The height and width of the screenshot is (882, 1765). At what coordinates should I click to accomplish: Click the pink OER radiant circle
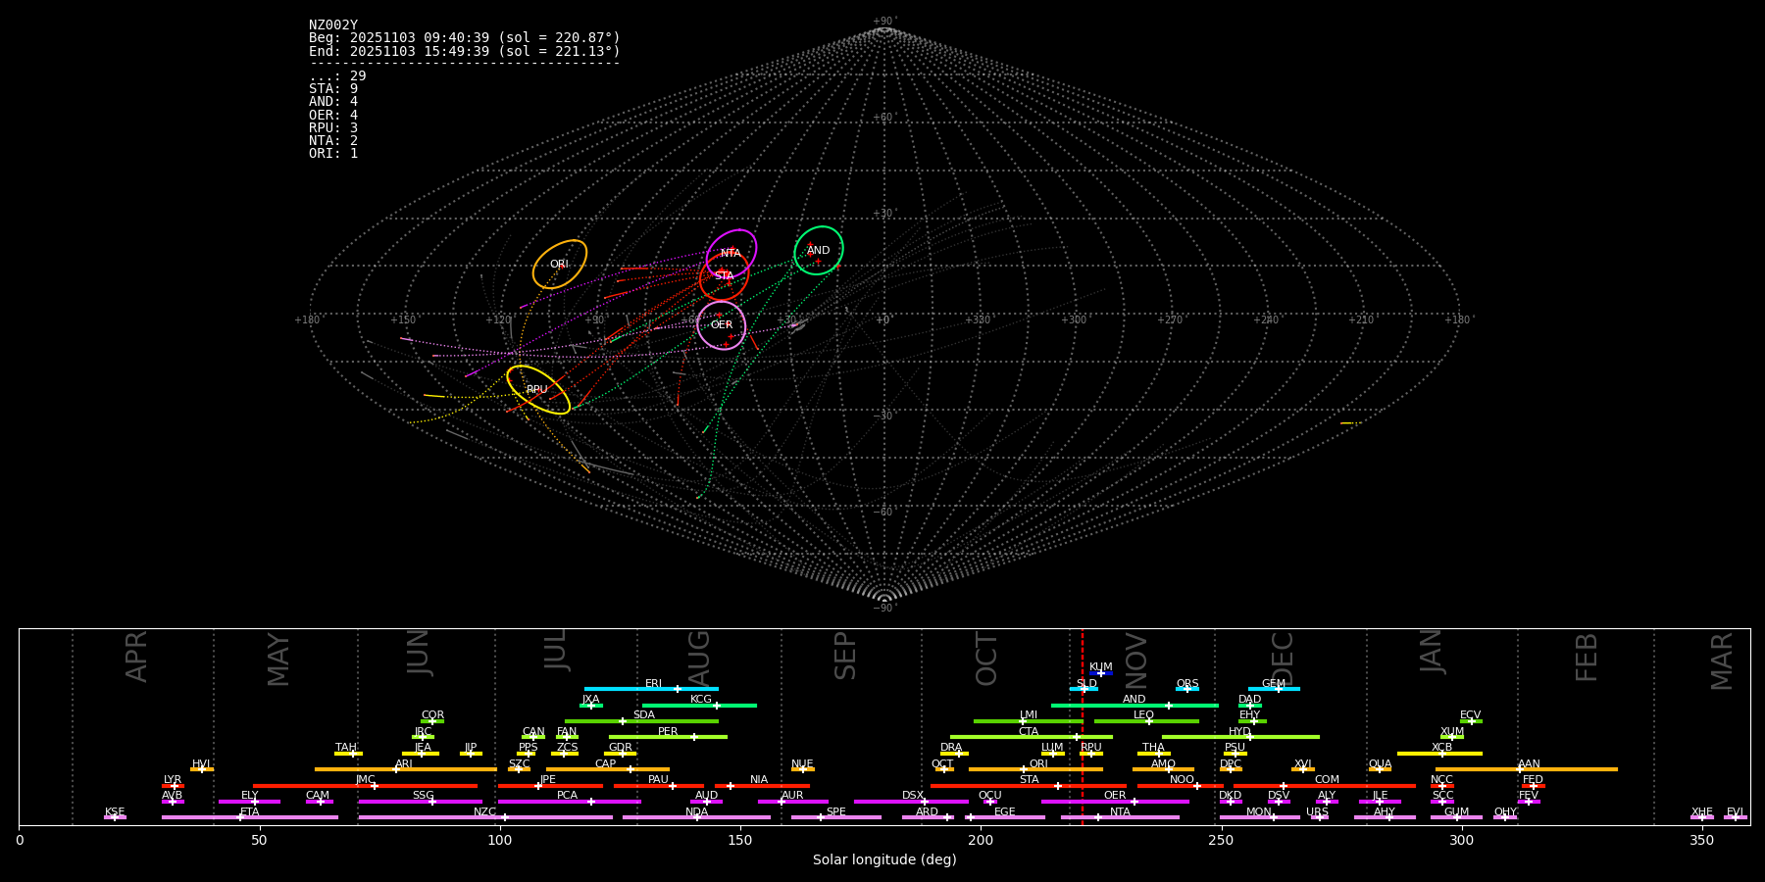pos(721,325)
